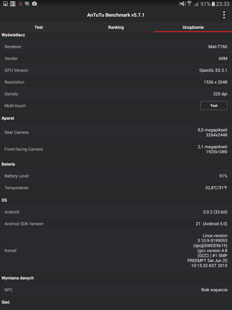
Task: Tap the Wi-Fi signal status icon
Action: coord(189,4)
